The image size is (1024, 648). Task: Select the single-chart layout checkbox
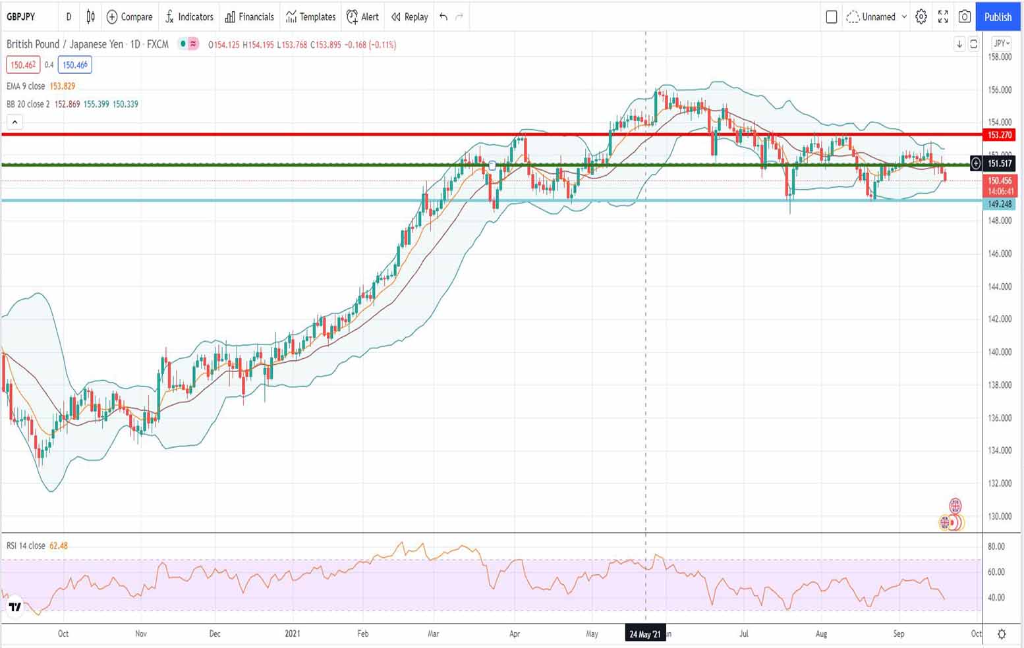point(831,17)
